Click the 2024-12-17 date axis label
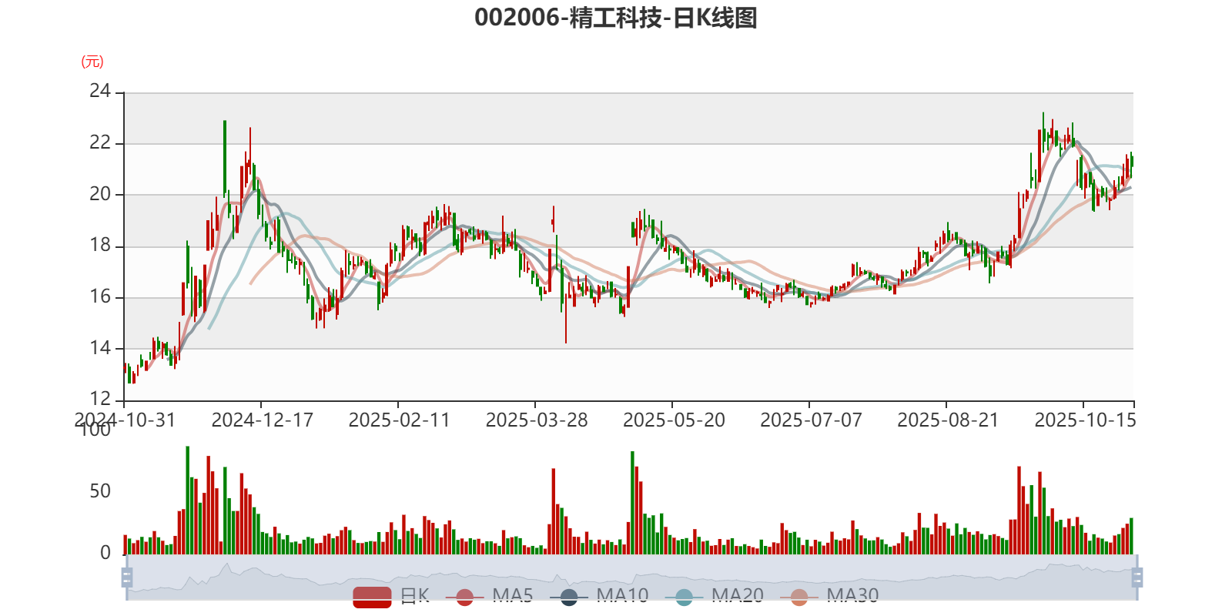This screenshot has height=616, width=1232. coord(262,420)
